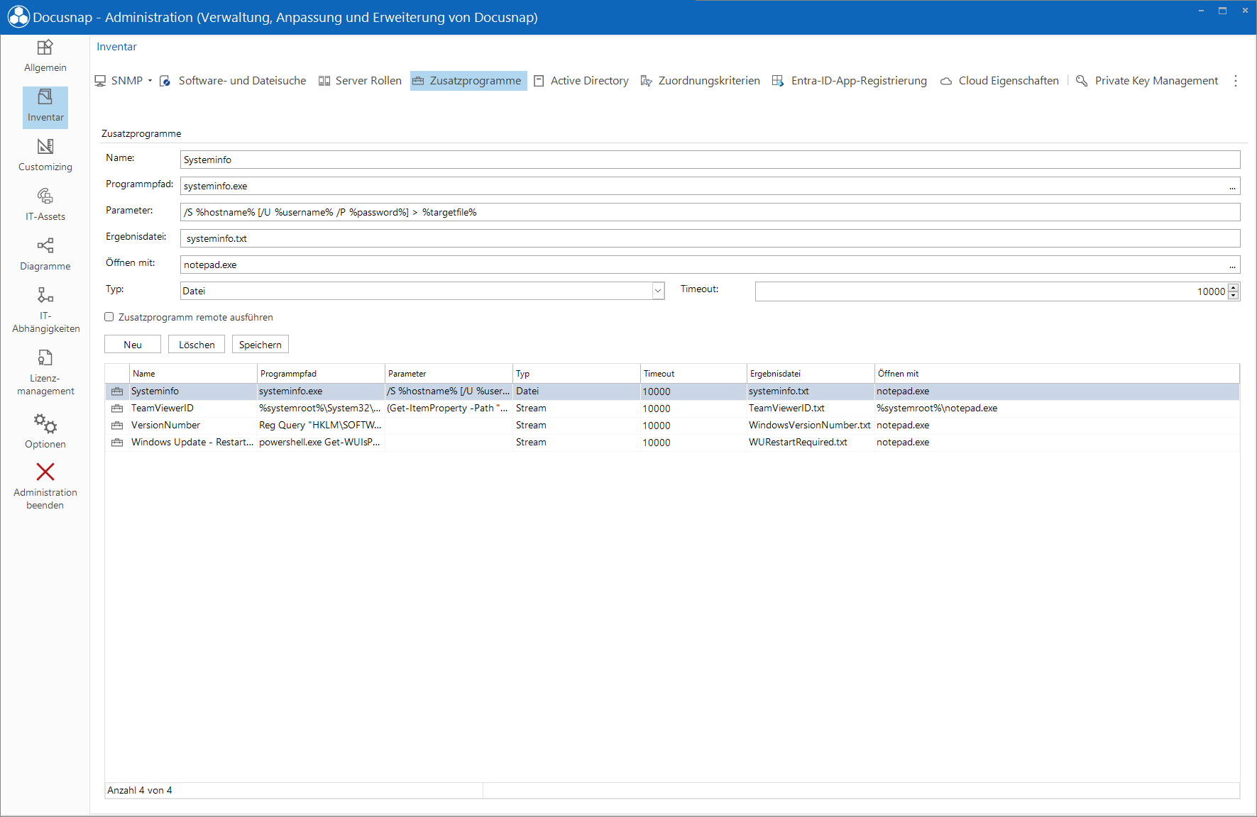Browse for Öffnen mit program ellipsis
The height and width of the screenshot is (817, 1257).
point(1233,265)
